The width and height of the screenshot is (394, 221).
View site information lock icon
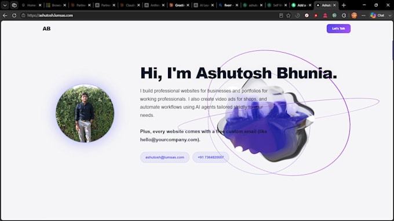pos(23,15)
